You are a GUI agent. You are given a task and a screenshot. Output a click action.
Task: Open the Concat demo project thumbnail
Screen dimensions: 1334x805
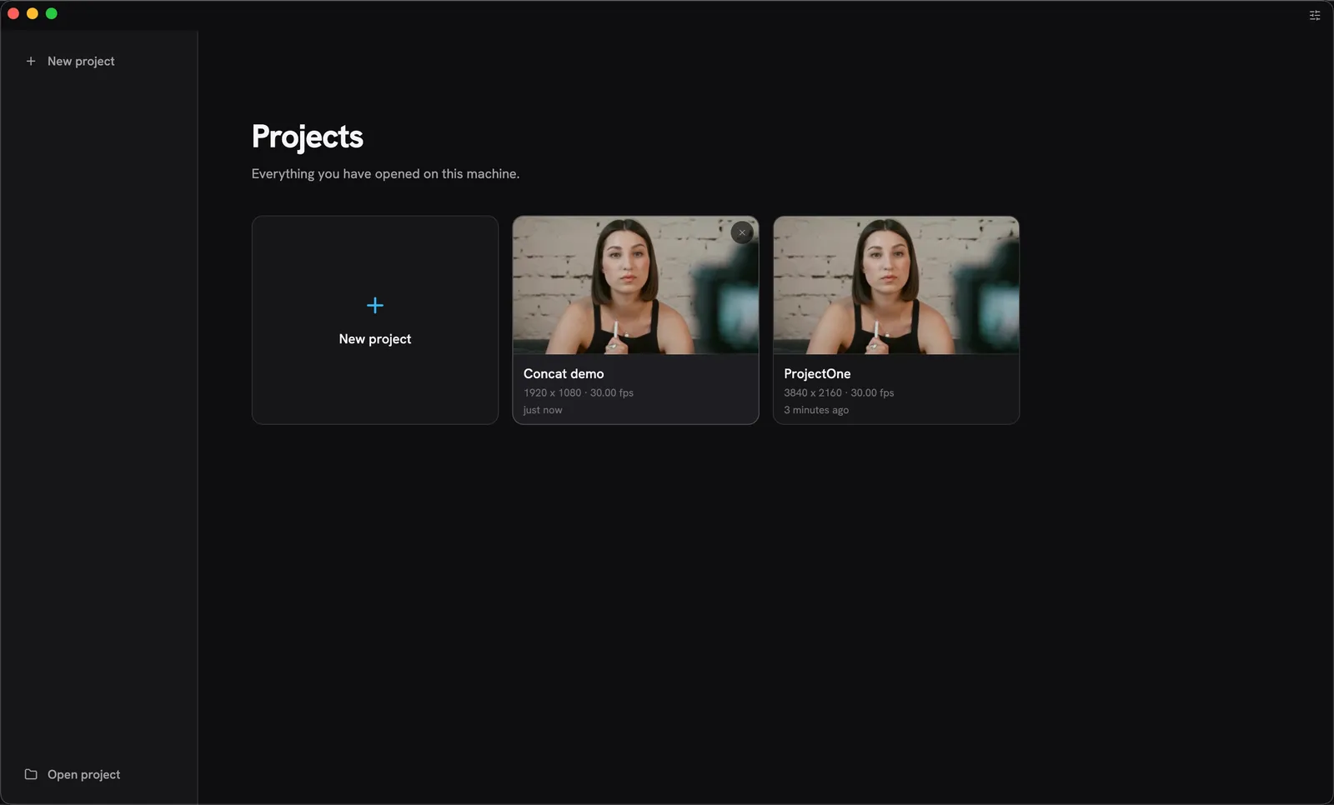(635, 285)
